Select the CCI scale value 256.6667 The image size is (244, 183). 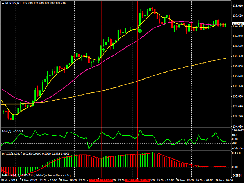(x=238, y=131)
